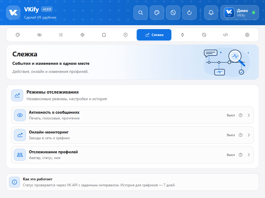Click the VKify avatar in profile button
The width and height of the screenshot is (265, 198).
tap(229, 13)
